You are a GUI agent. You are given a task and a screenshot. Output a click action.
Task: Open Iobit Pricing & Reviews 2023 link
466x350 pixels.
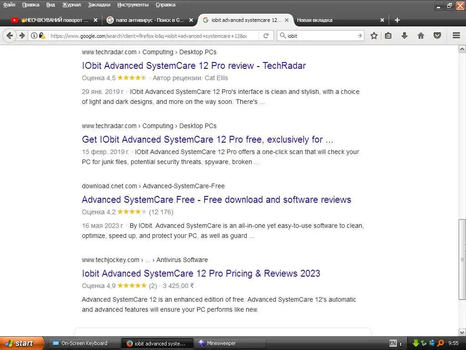[201, 273]
